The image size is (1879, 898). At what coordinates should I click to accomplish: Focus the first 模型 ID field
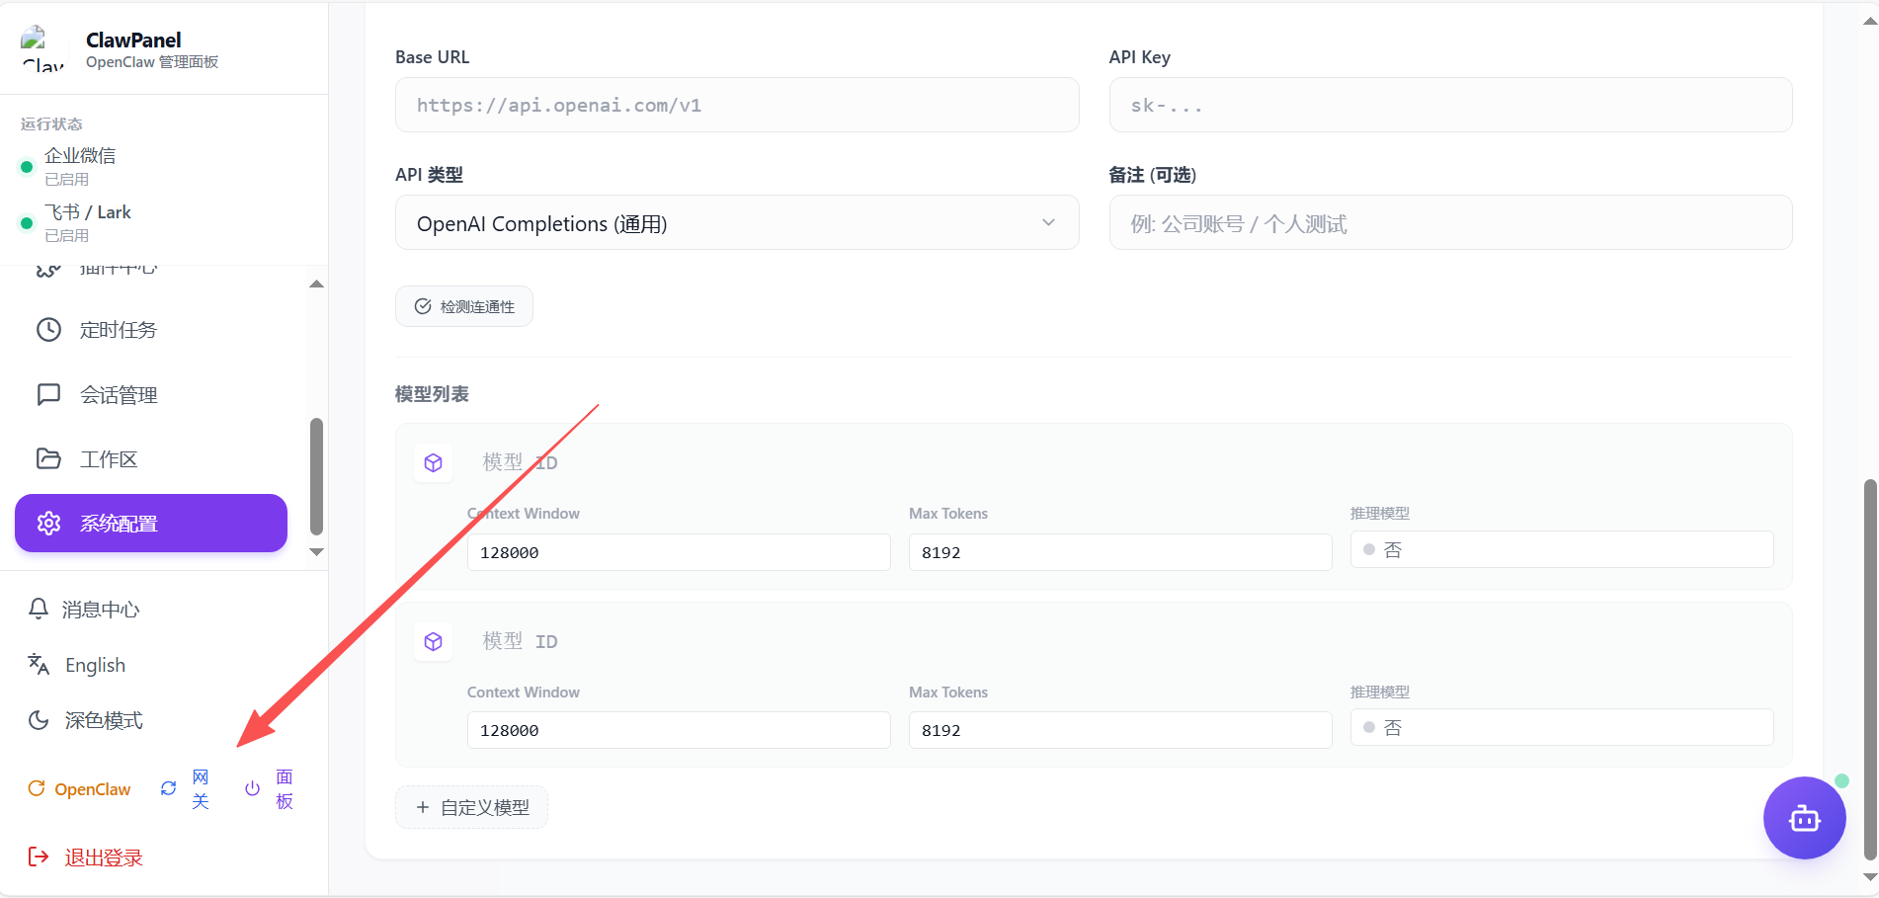point(1120,462)
